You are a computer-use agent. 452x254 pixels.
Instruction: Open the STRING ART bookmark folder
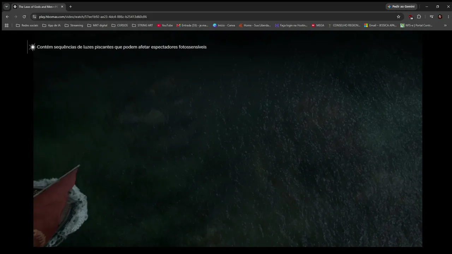[x=142, y=25]
